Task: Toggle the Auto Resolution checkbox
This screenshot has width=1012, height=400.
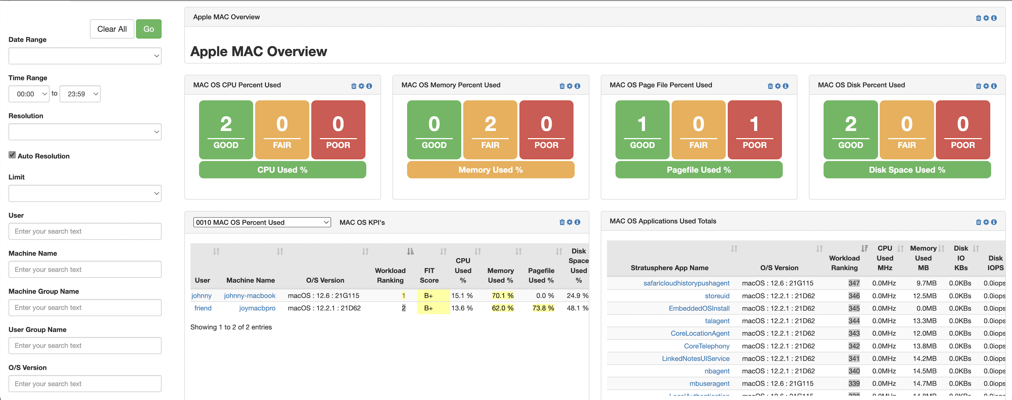Action: (12, 155)
